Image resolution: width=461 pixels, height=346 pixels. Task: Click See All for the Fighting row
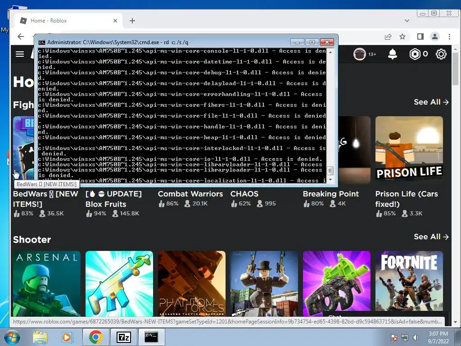431,102
